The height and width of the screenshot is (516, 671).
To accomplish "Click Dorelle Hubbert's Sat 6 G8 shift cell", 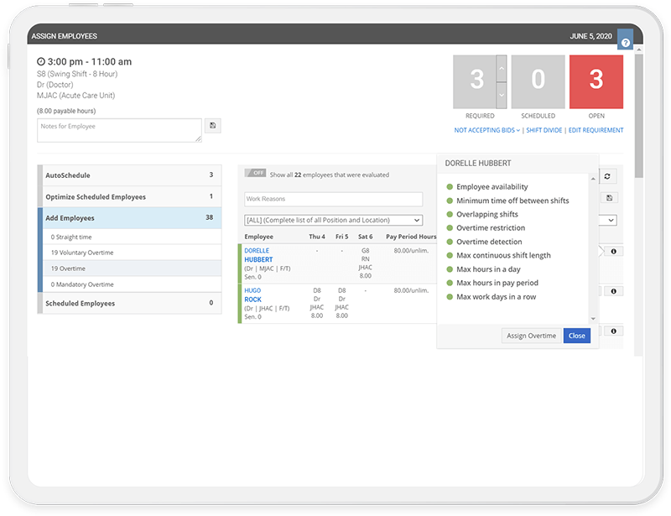I will pyautogui.click(x=365, y=263).
